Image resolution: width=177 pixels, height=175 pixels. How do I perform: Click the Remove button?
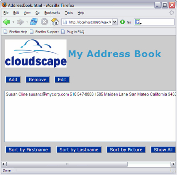38,80
